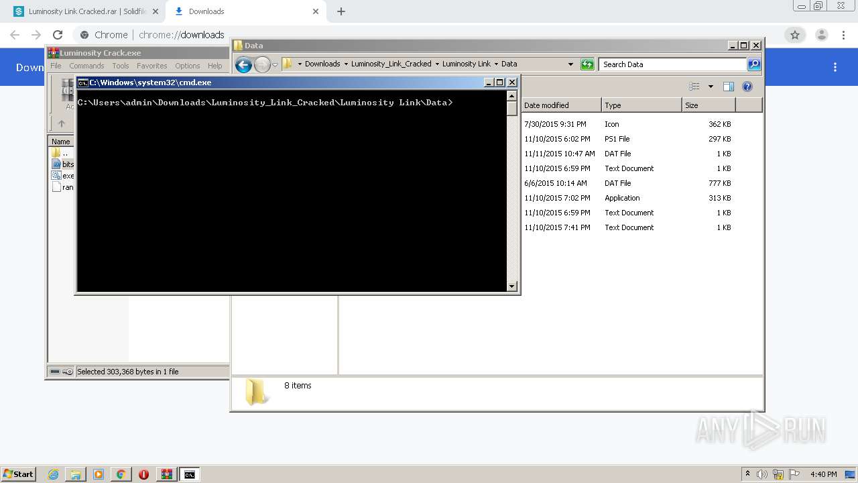Open a new Chrome tab
Screen dimensions: 858x483
click(x=341, y=11)
